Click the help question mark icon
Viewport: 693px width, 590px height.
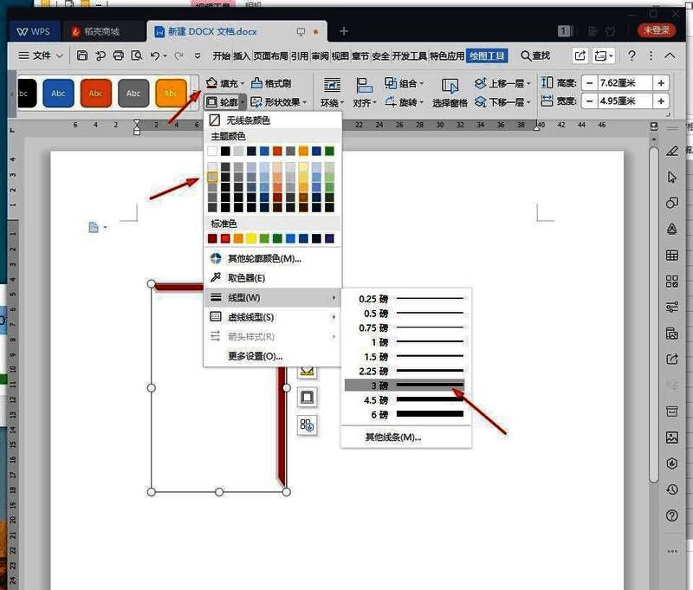(x=632, y=55)
